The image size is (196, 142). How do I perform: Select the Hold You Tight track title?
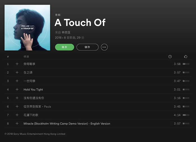pyautogui.click(x=33, y=90)
